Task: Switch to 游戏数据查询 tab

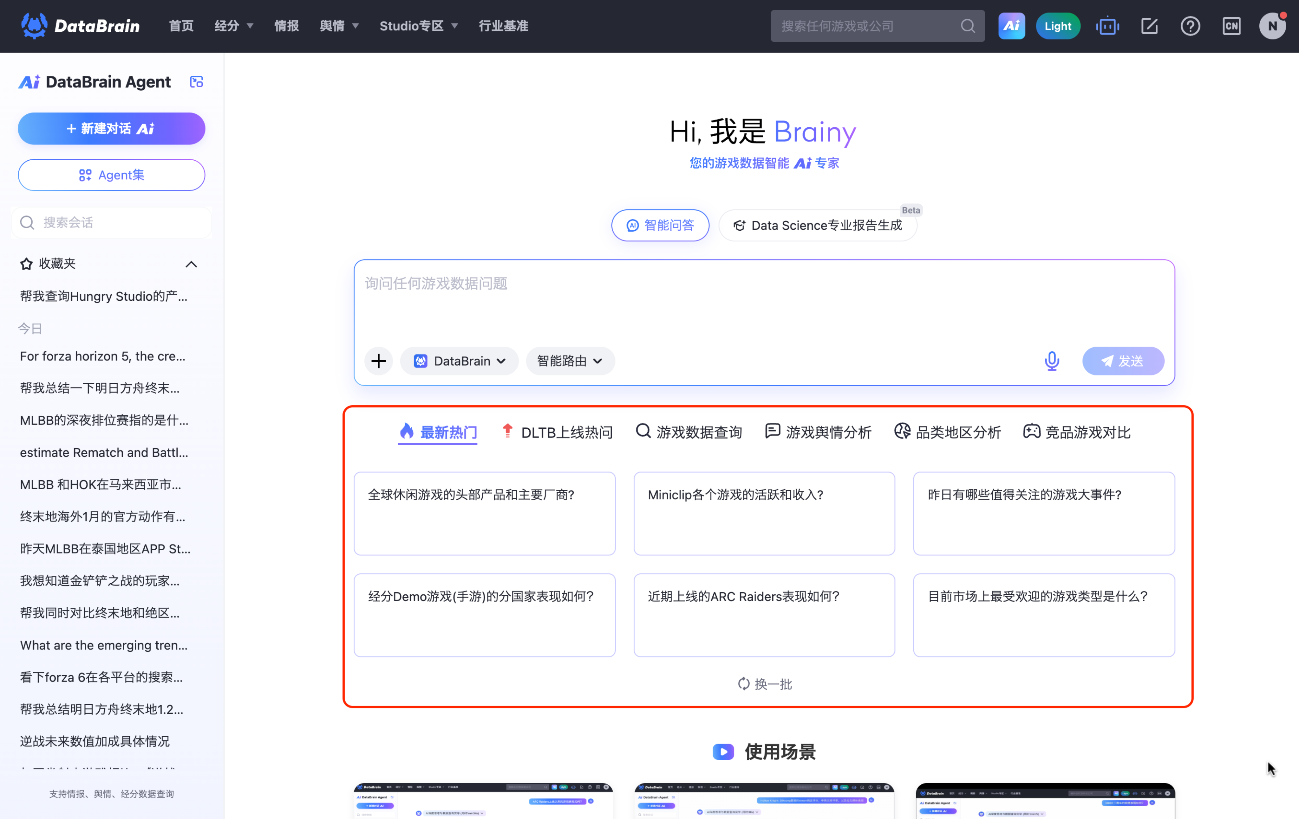Action: coord(688,432)
